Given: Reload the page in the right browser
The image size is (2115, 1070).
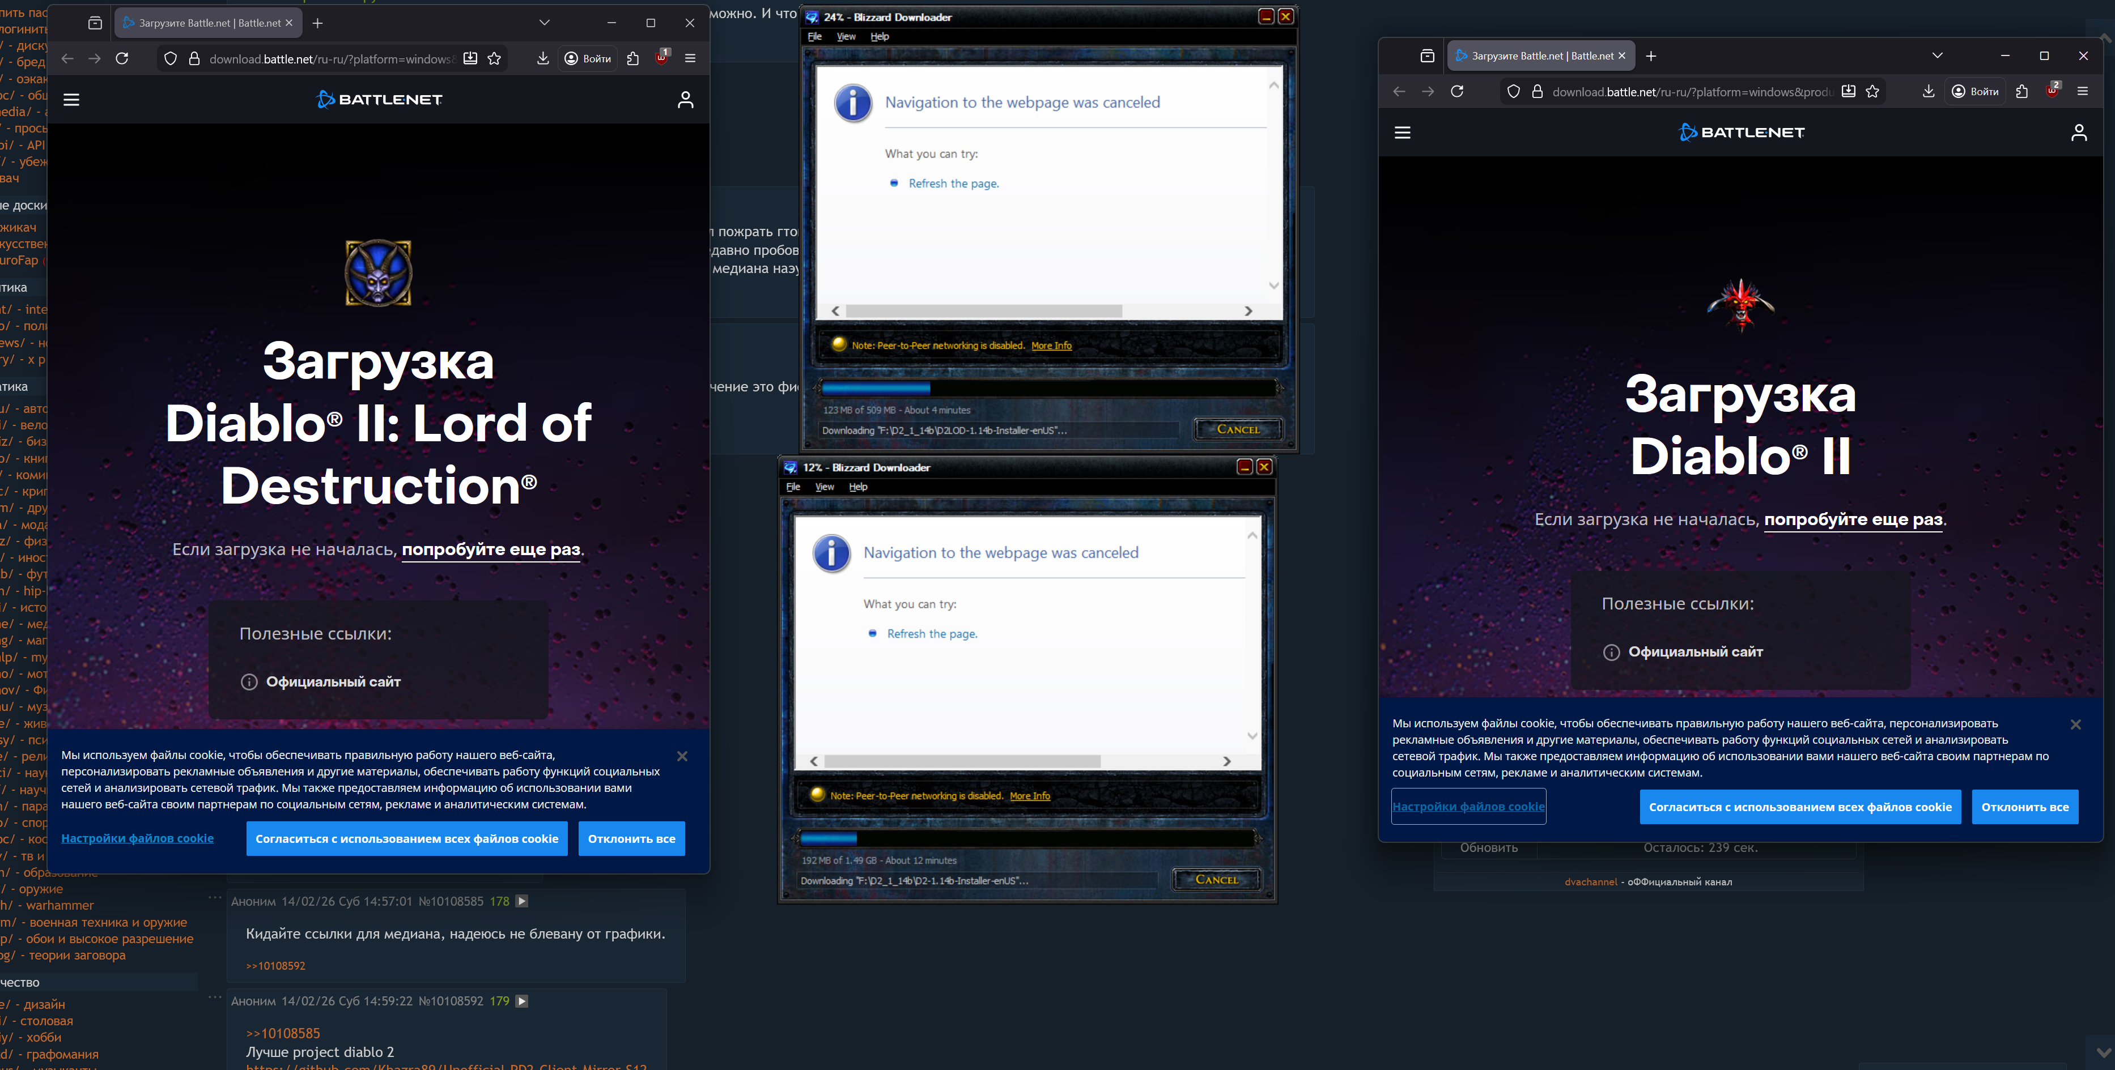Looking at the screenshot, I should point(1458,91).
